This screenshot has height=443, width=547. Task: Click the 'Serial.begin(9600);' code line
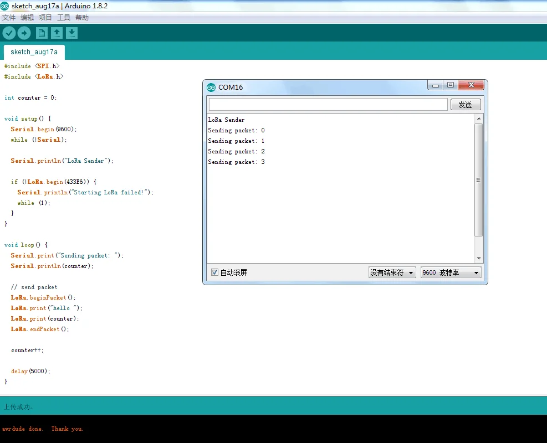pyautogui.click(x=44, y=129)
